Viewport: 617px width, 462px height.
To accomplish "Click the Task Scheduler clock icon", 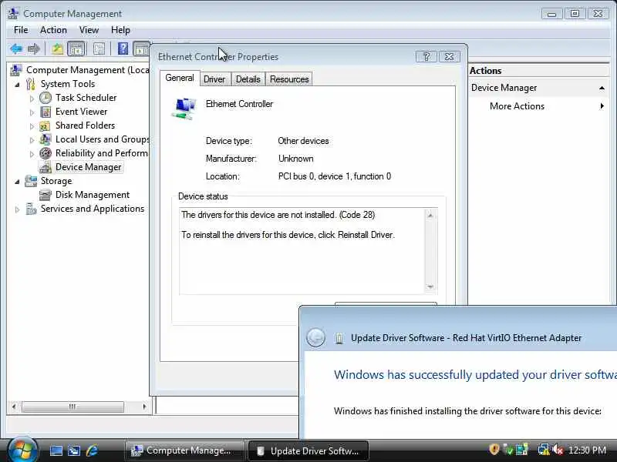I will [x=46, y=98].
